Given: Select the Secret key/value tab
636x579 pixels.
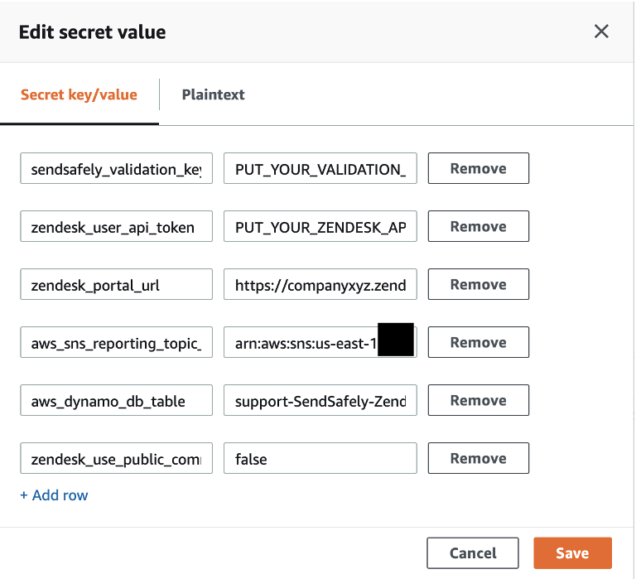Looking at the screenshot, I should tap(79, 94).
